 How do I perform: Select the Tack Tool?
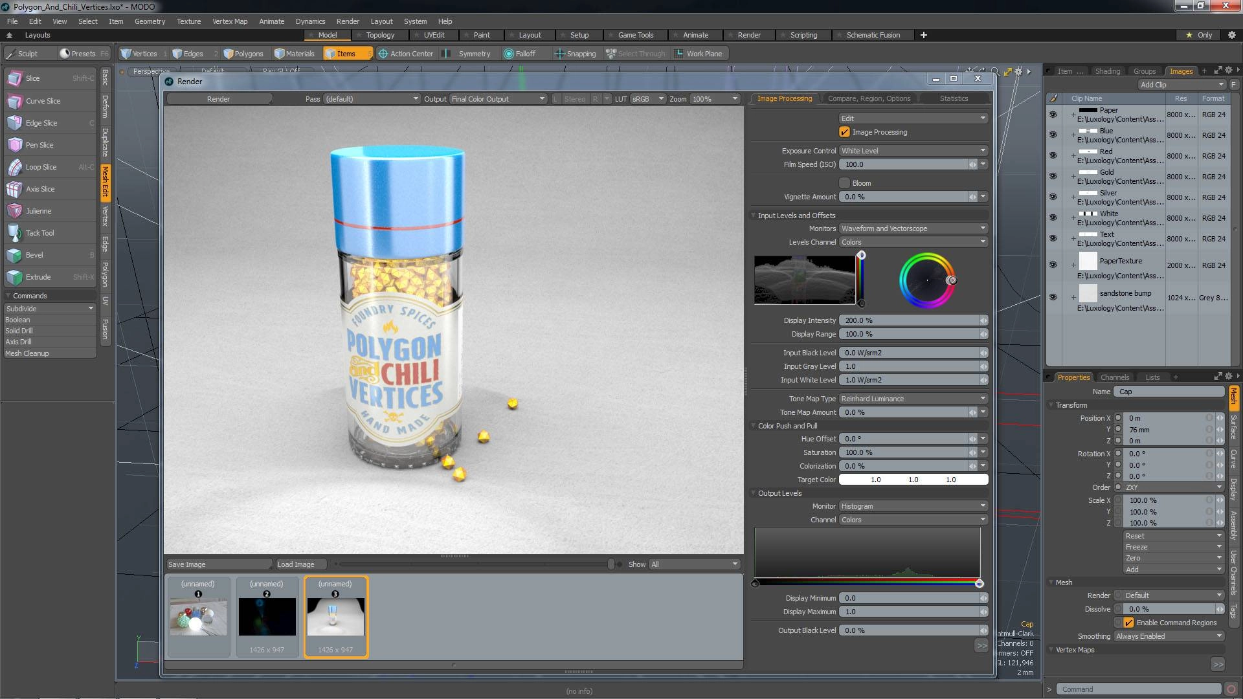click(50, 233)
